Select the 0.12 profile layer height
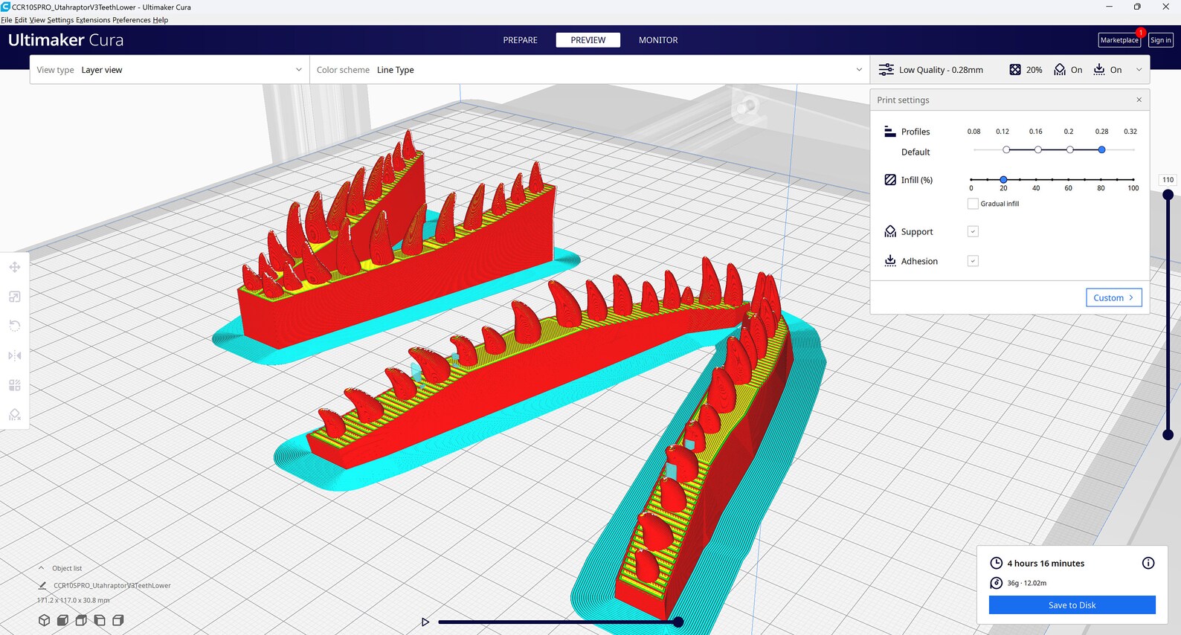The height and width of the screenshot is (635, 1181). (x=1006, y=149)
